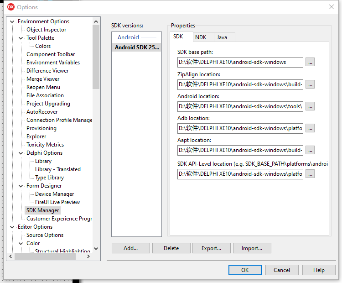
Task: Close the Options dialog
Action: pyautogui.click(x=332, y=7)
